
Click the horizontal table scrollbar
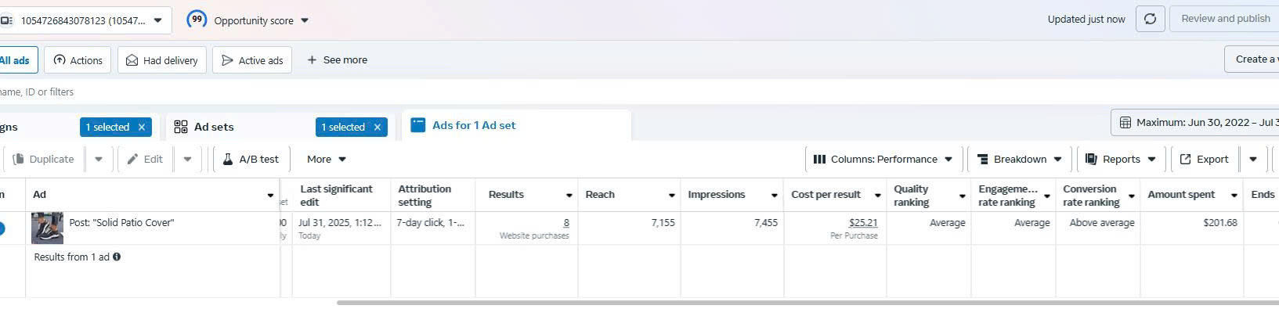807,303
